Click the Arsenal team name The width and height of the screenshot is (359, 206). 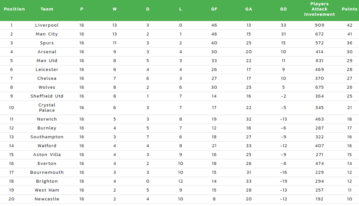[47, 52]
